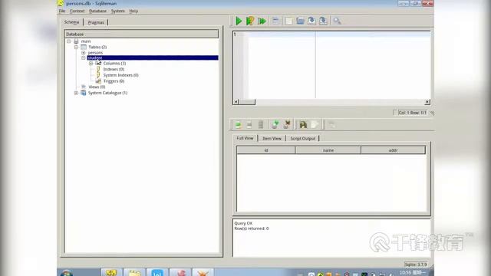Open an SQL script folder icon

coord(300,21)
